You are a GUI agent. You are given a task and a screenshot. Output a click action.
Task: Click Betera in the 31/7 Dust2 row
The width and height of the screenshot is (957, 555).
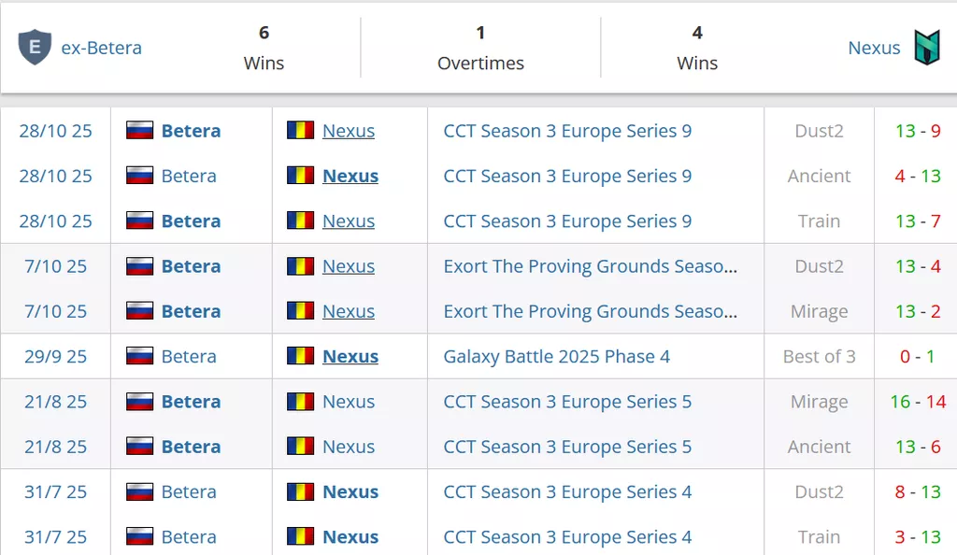(189, 491)
